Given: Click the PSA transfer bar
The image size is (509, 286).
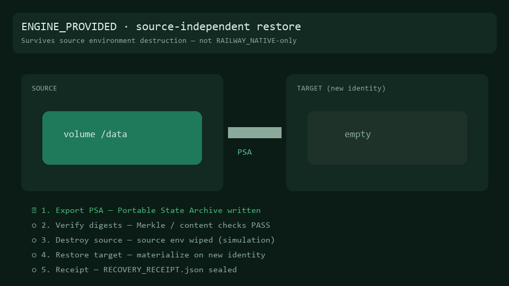Looking at the screenshot, I should [x=254, y=132].
